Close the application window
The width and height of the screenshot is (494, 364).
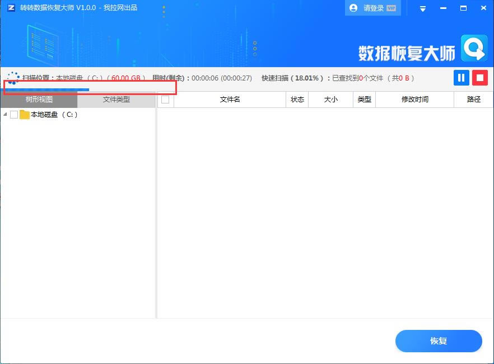tap(483, 8)
